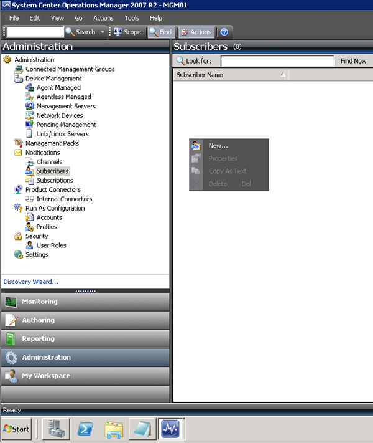The image size is (373, 443).
Task: Click the Agent Managed icon
Action: click(29, 88)
